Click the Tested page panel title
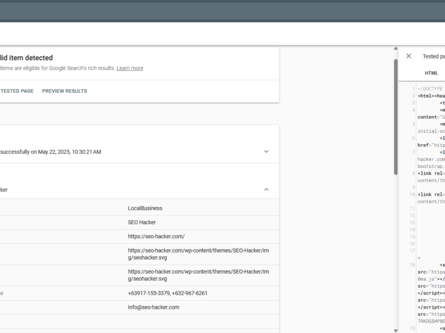This screenshot has width=445, height=333. pos(433,56)
